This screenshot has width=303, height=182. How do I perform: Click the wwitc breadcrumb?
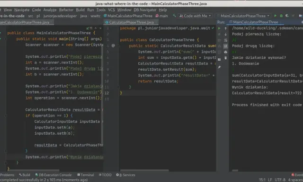tap(96, 16)
